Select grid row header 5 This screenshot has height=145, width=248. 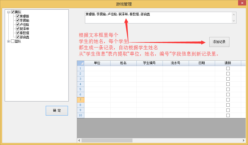coord(81,89)
